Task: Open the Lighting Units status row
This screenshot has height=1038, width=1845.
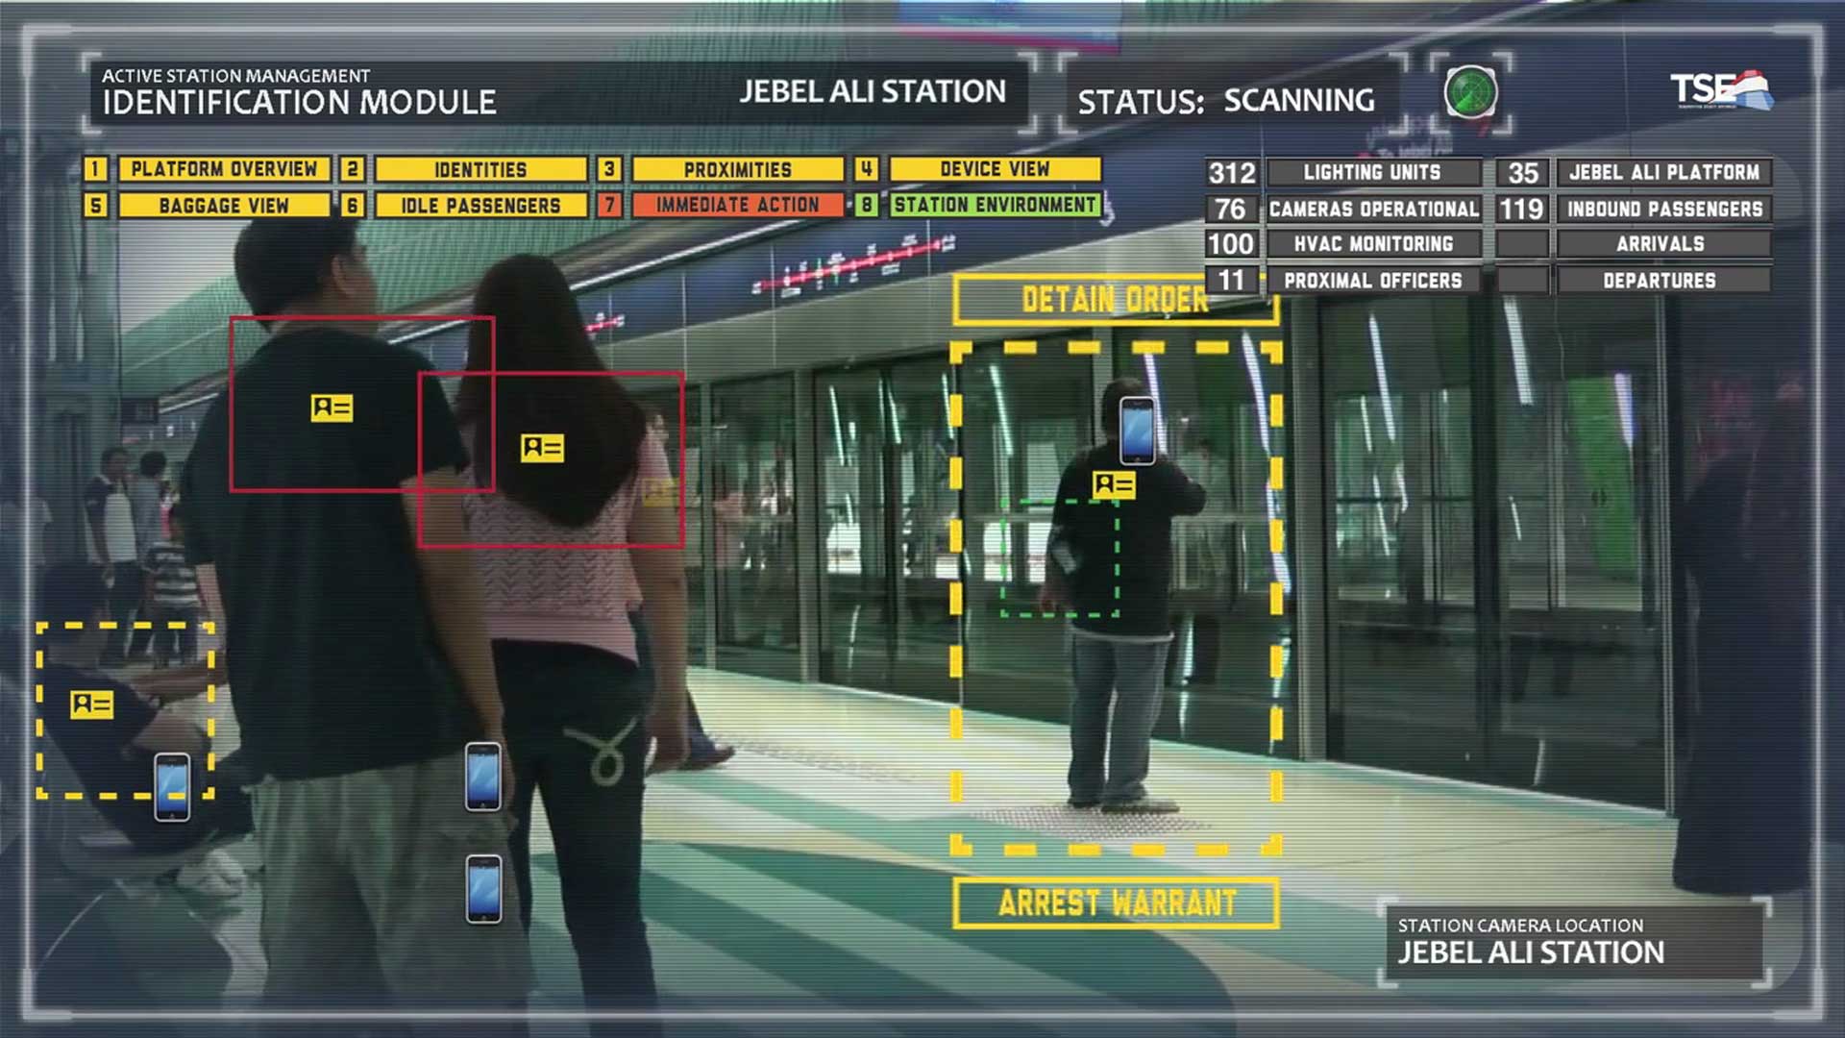Action: pos(1373,173)
